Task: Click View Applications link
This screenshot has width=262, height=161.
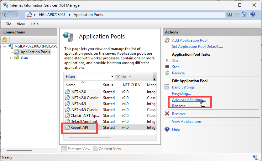Action: click(187, 122)
